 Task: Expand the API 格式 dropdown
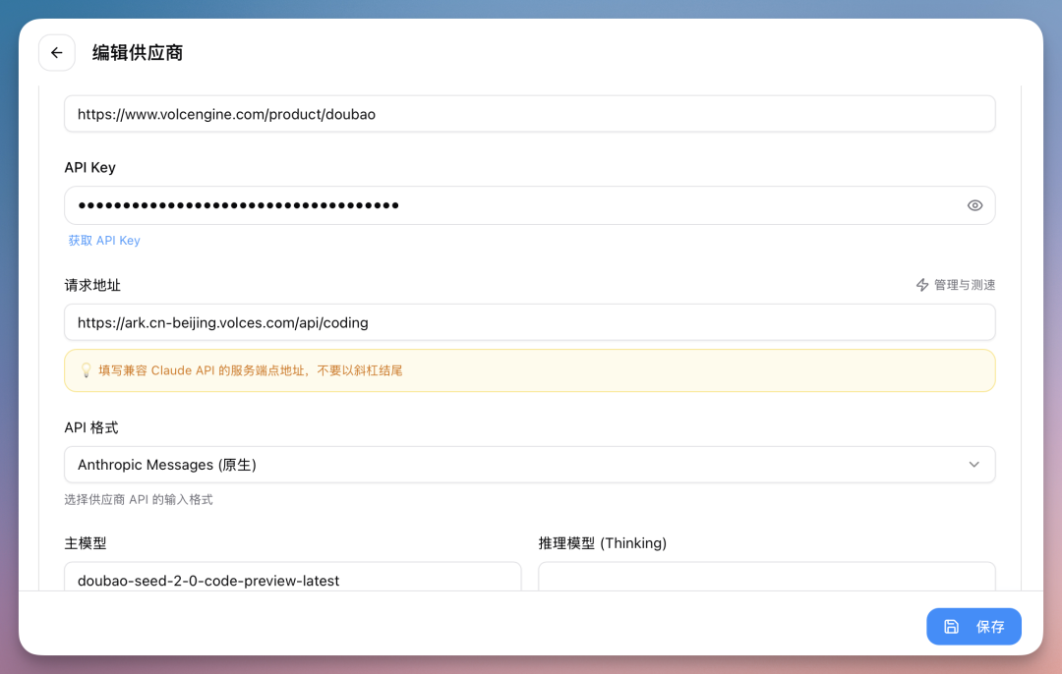(x=530, y=465)
